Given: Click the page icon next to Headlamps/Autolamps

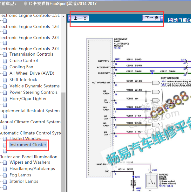Looking at the screenshot, I should pos(5,169).
